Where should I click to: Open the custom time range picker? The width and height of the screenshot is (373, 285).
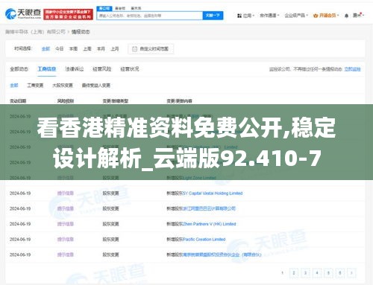151,49
